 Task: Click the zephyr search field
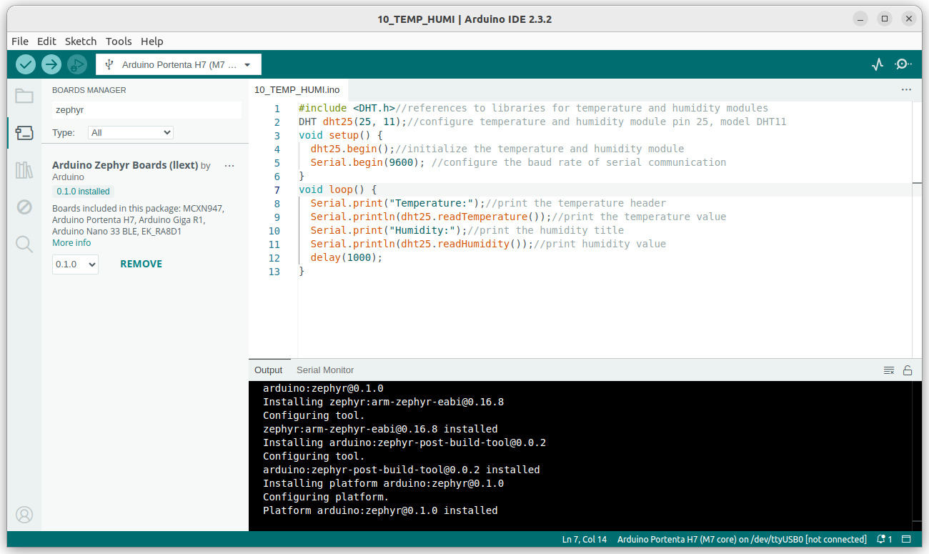(x=146, y=110)
